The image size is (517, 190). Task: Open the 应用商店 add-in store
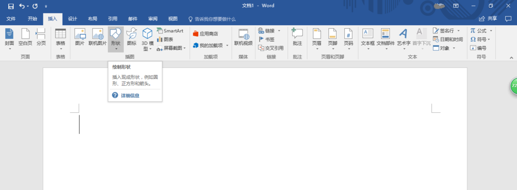point(205,34)
